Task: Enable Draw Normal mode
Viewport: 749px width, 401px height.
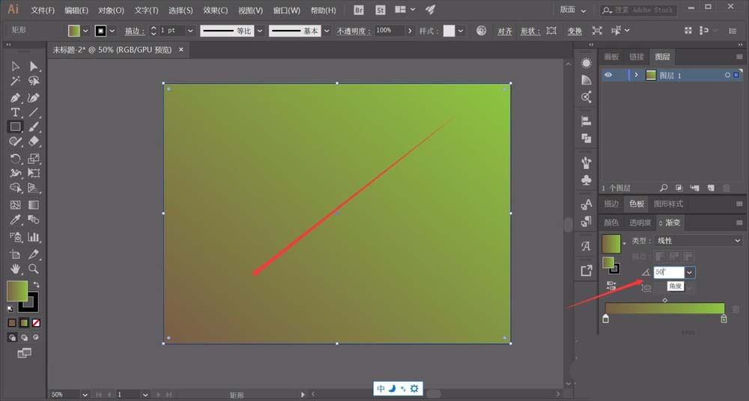Action: tap(13, 337)
